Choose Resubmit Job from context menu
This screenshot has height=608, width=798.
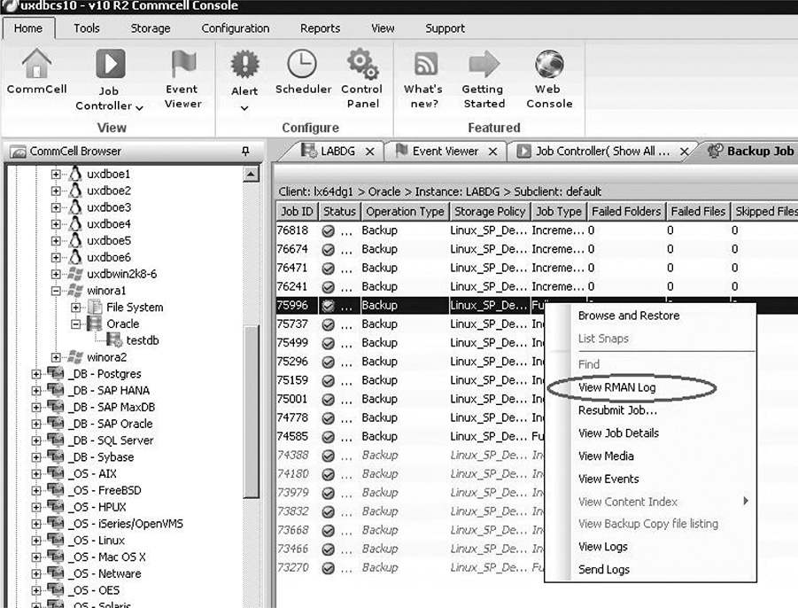[618, 410]
